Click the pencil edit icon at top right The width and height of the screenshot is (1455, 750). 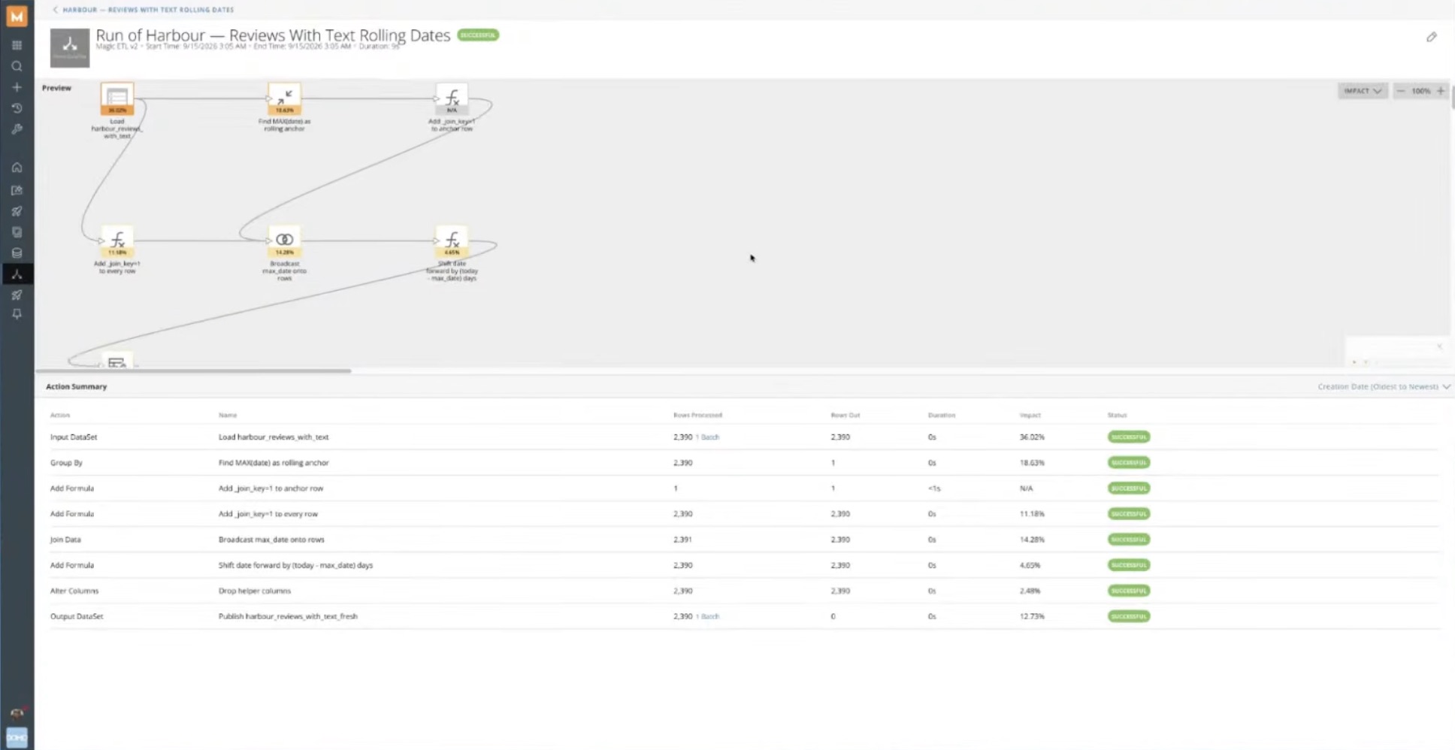pyautogui.click(x=1431, y=37)
